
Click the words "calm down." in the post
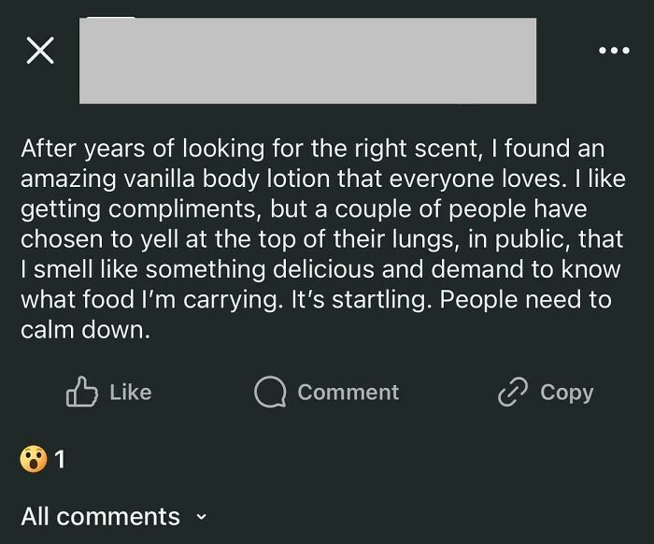[85, 330]
